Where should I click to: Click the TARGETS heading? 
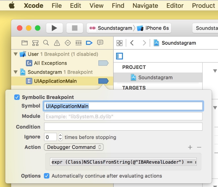(134, 88)
